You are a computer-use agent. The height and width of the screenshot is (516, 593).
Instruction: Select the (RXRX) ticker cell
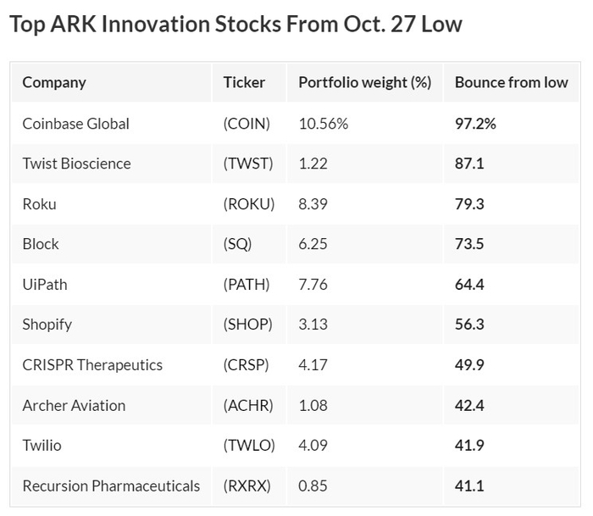pyautogui.click(x=247, y=485)
